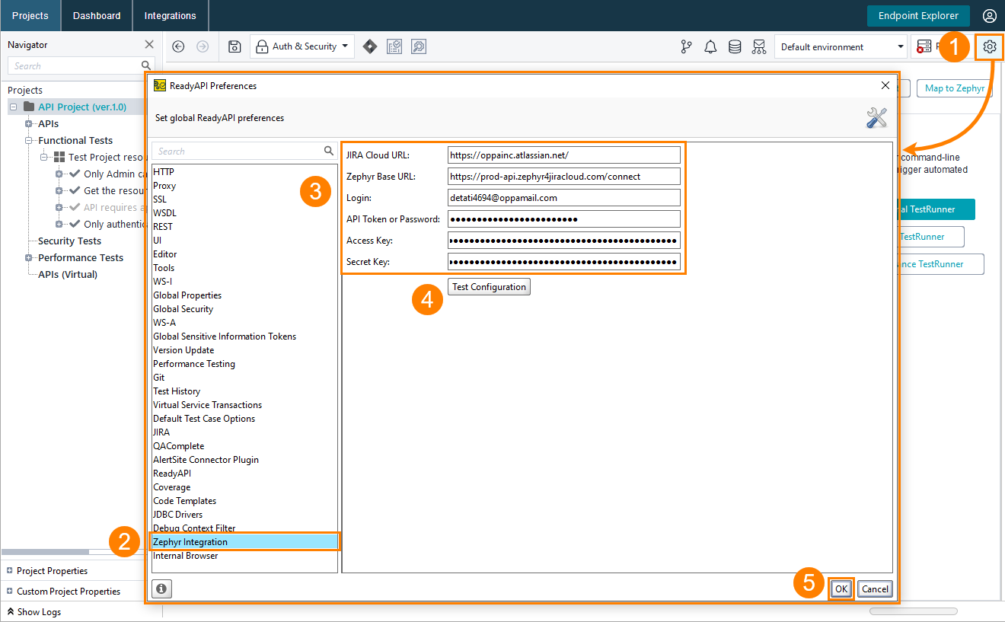The height and width of the screenshot is (622, 1005).
Task: Select Code Templates preference category
Action: (x=244, y=501)
